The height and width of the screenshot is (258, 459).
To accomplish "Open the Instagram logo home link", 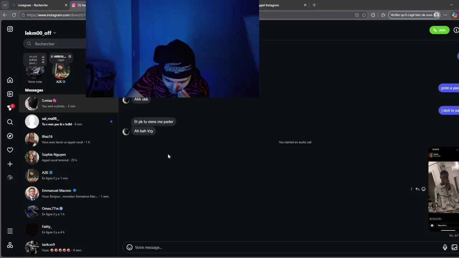I will [10, 29].
